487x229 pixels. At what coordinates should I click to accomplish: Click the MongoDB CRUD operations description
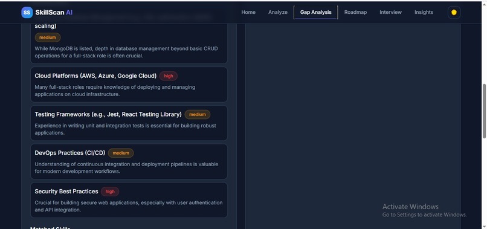[126, 52]
